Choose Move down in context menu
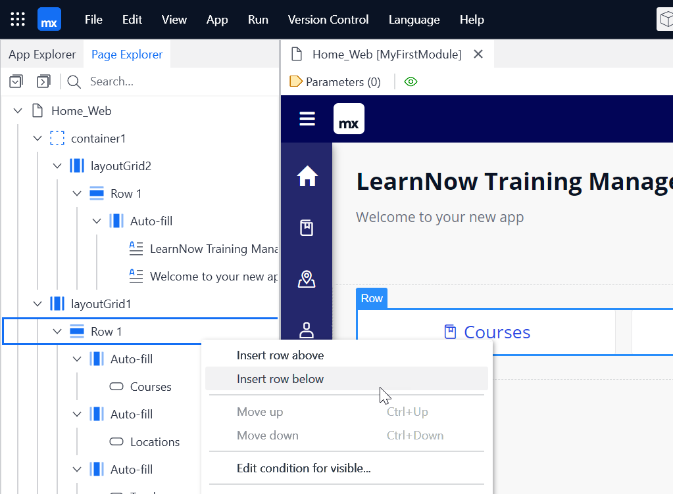673x494 pixels. pos(347,436)
